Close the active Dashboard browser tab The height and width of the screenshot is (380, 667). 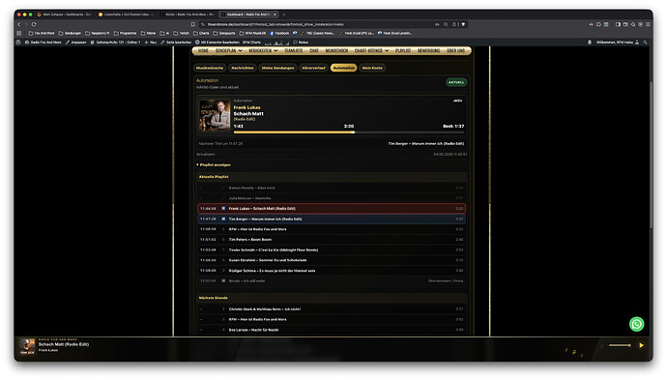coord(275,15)
